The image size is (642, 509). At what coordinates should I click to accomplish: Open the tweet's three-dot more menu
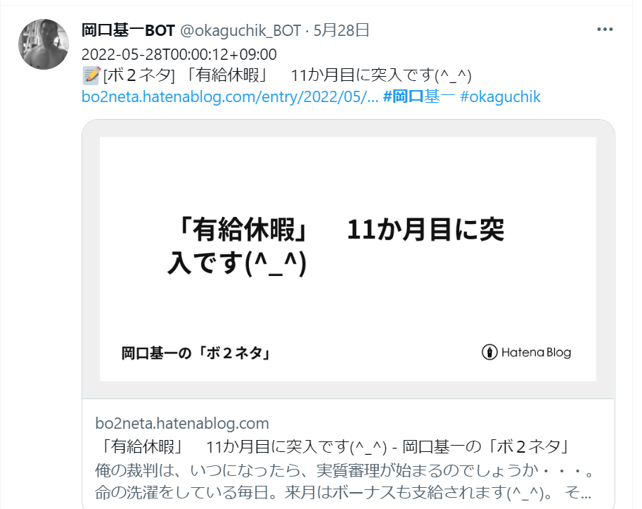(x=605, y=30)
